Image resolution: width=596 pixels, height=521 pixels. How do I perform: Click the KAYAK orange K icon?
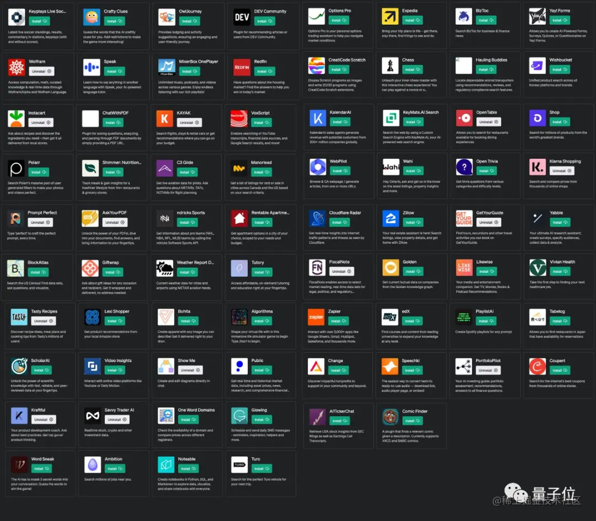164,119
